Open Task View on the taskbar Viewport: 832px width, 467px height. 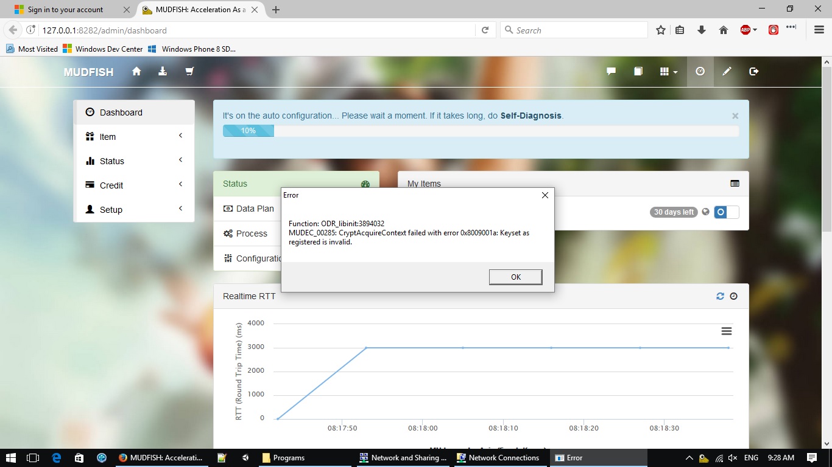tap(33, 458)
